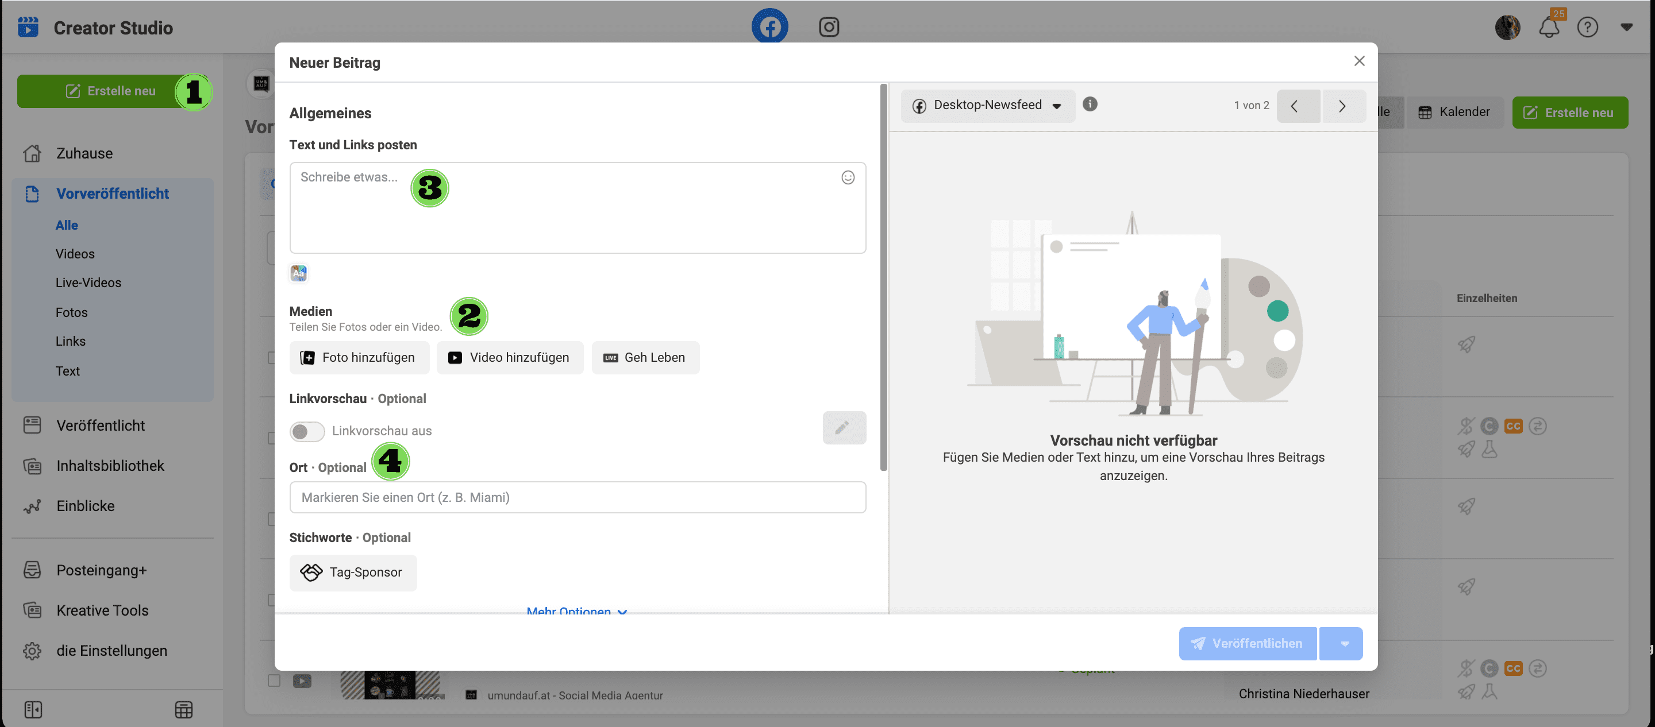Select the Fotos sub-item

tap(71, 313)
